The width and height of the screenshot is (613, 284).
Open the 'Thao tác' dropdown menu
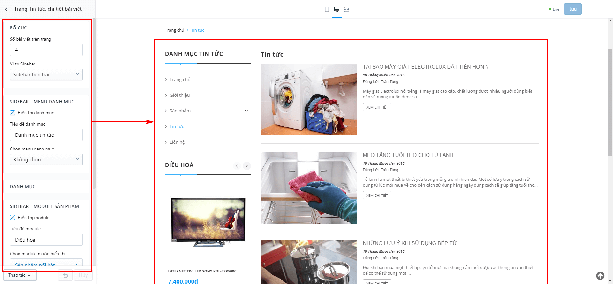[20, 275]
